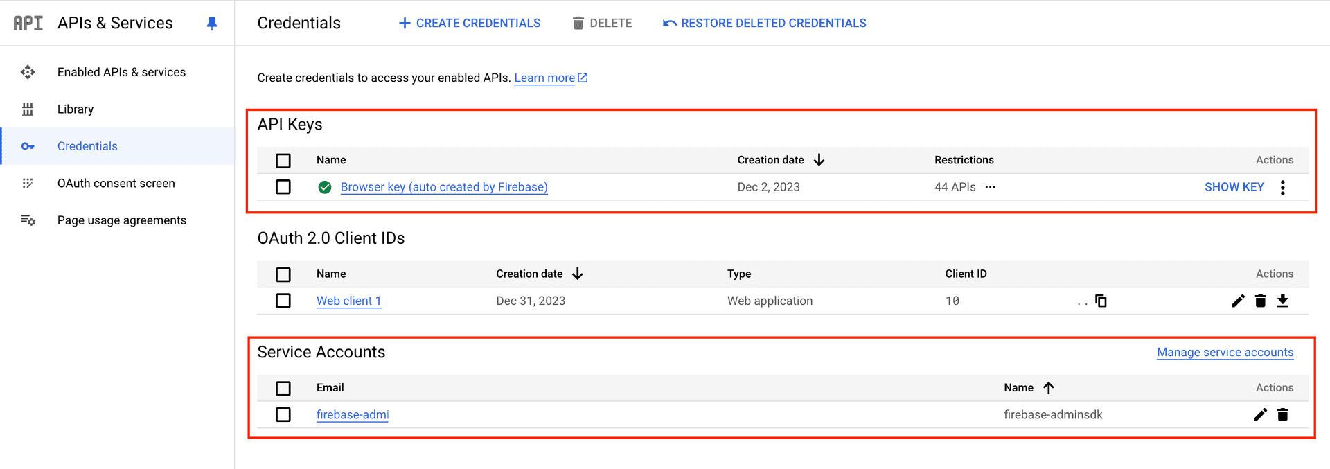
Task: Select all OAuth 2.0 Client IDs checkbox
Action: tap(283, 274)
